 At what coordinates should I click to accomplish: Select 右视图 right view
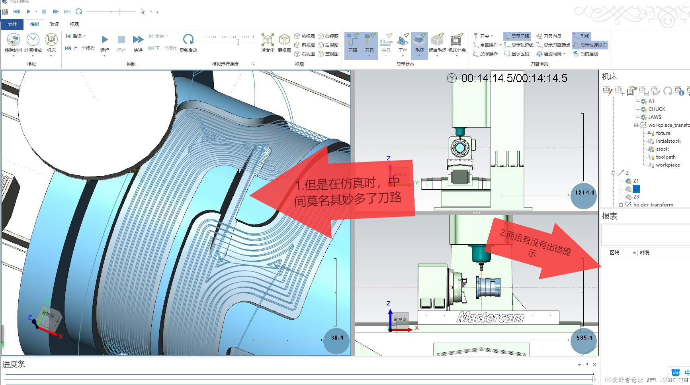(305, 54)
